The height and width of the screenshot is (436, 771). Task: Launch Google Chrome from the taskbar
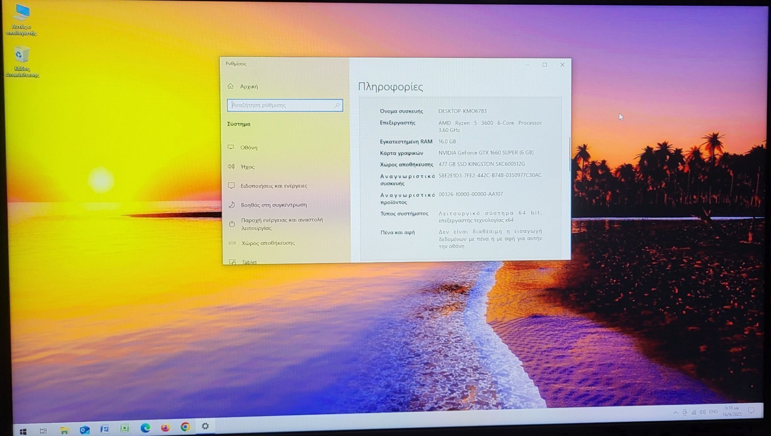click(185, 427)
